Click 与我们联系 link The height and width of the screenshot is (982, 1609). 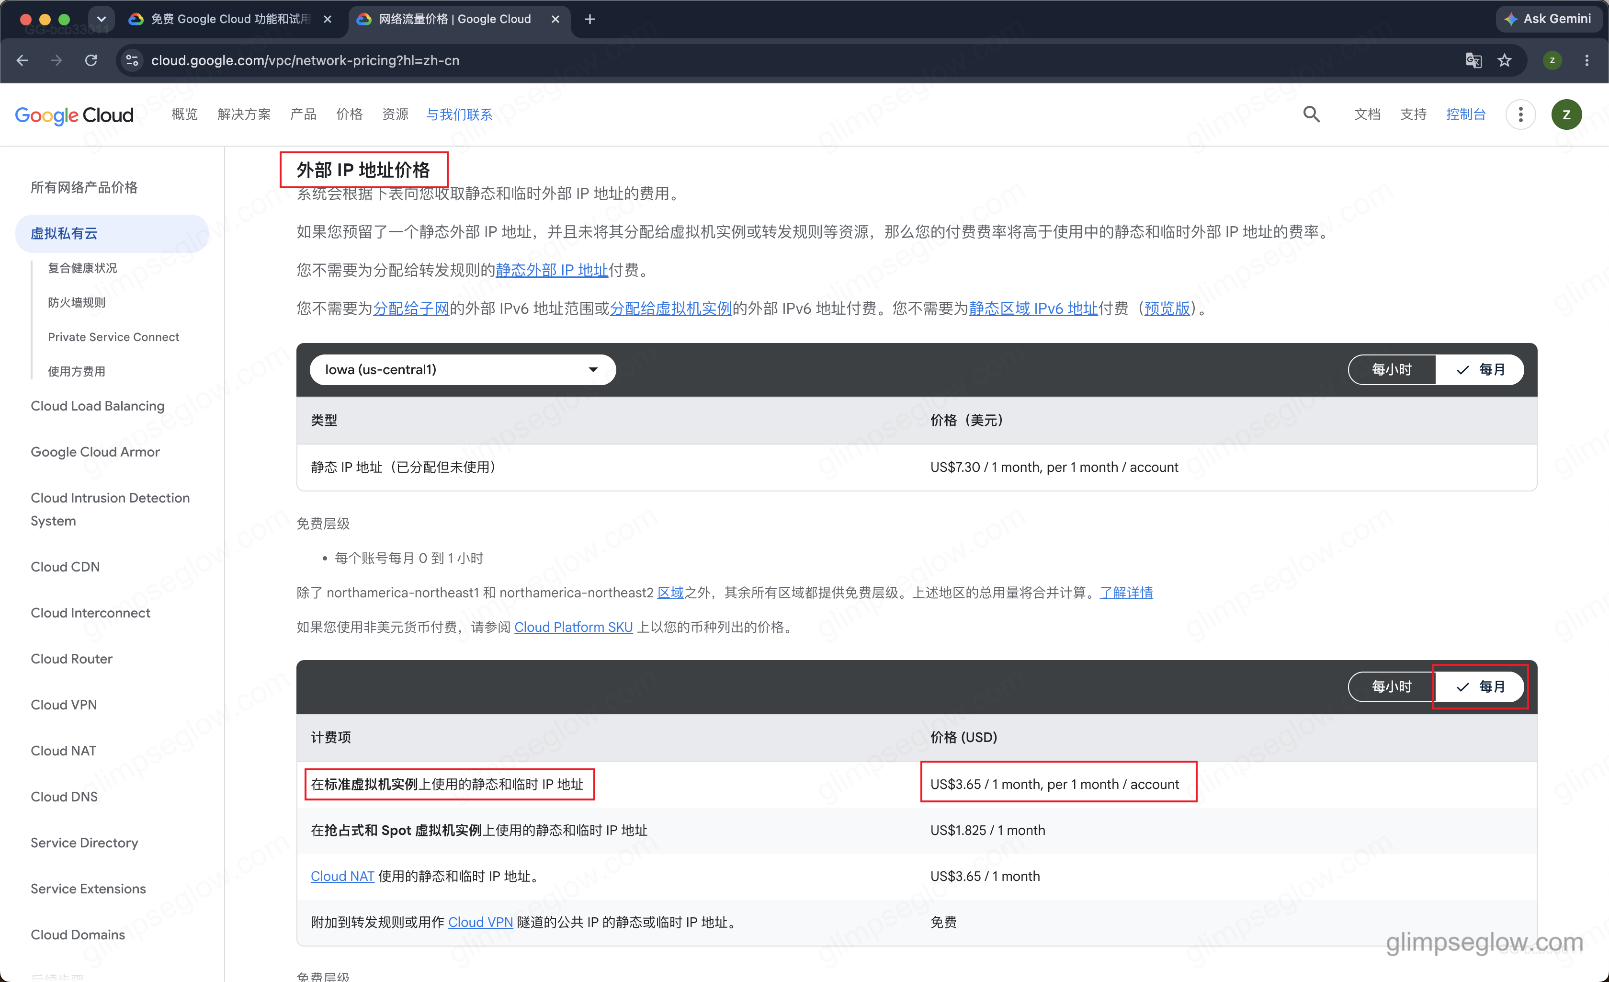tap(459, 114)
